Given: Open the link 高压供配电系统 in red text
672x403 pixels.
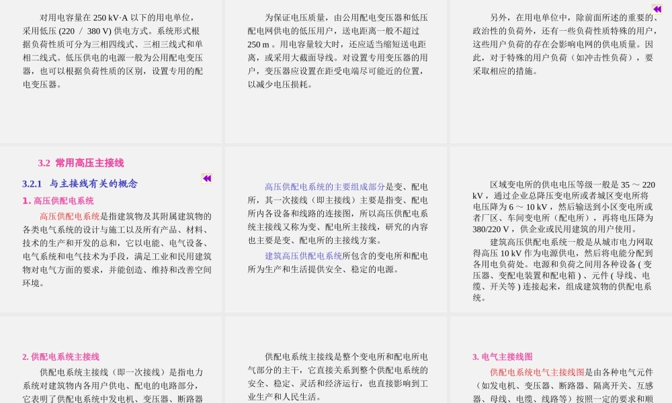Looking at the screenshot, I should point(69,216).
